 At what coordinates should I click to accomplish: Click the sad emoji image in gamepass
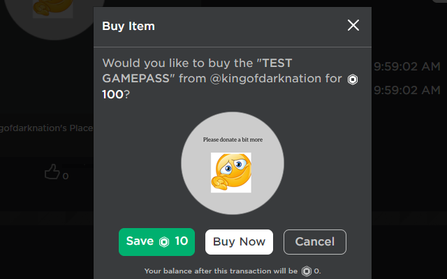(x=231, y=172)
